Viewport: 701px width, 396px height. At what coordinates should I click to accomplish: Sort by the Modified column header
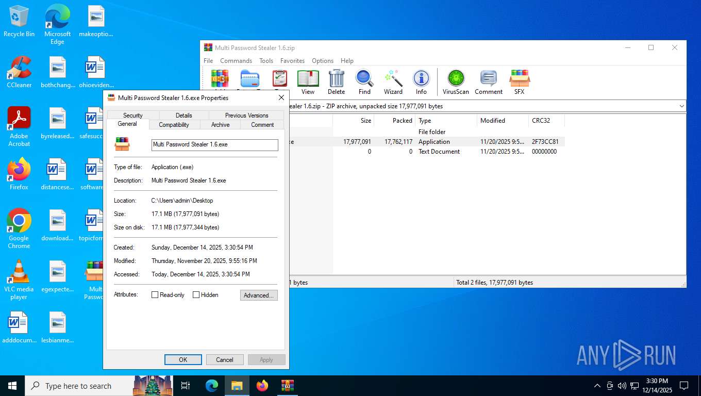(x=503, y=121)
